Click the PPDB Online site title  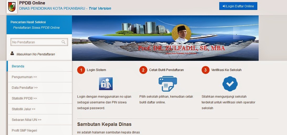coord(32,3)
